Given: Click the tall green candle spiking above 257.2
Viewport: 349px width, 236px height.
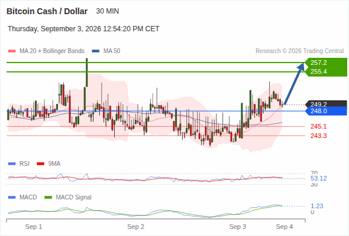Looking at the screenshot, I should tap(86, 73).
